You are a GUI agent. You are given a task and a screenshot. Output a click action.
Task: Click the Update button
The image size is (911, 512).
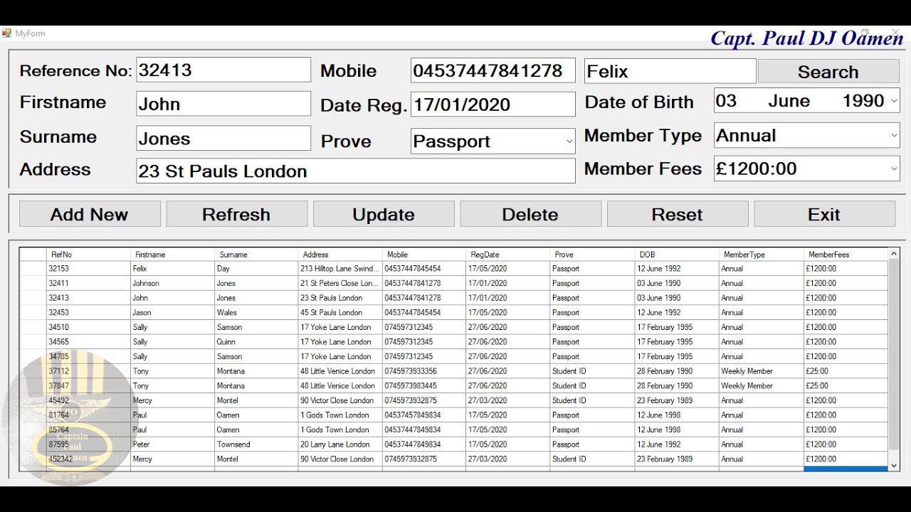click(384, 214)
